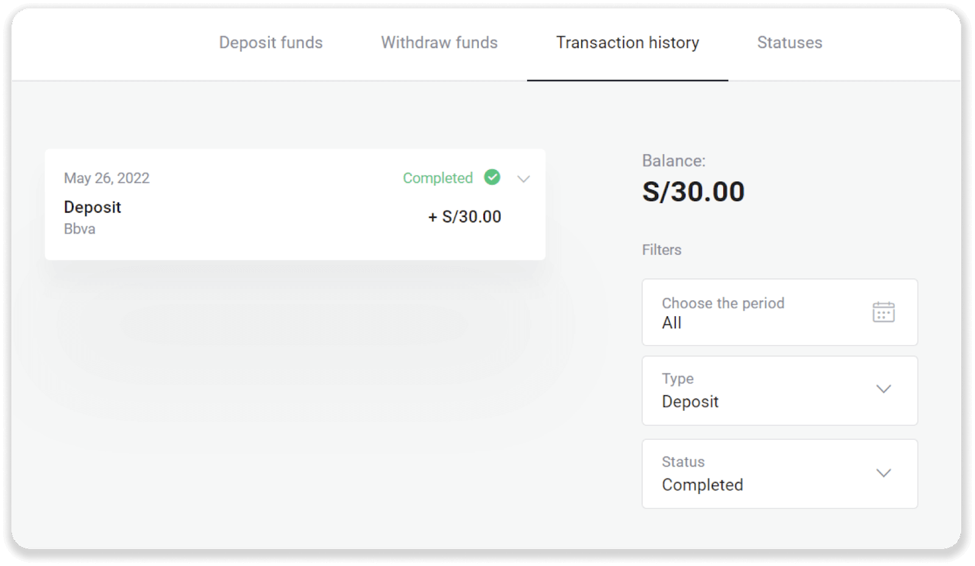Click the Bbva payment method label

[80, 229]
